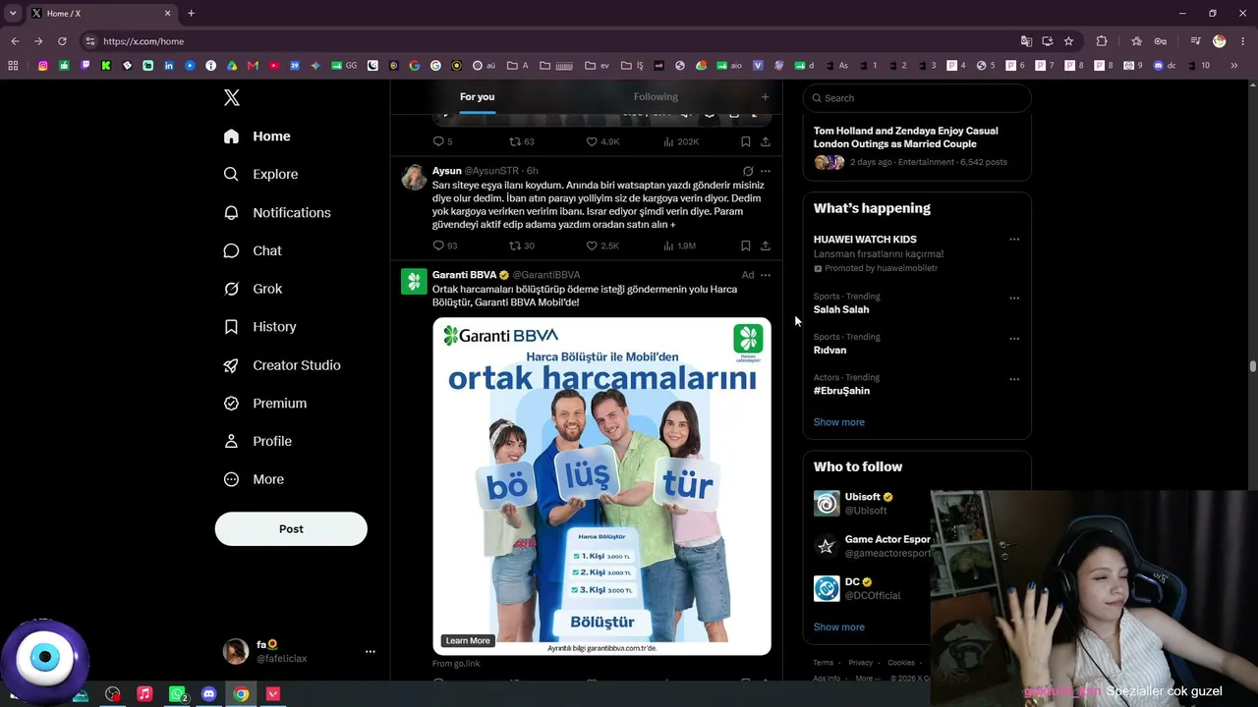
Task: Click the Chrome icon in the taskbar
Action: [x=241, y=694]
